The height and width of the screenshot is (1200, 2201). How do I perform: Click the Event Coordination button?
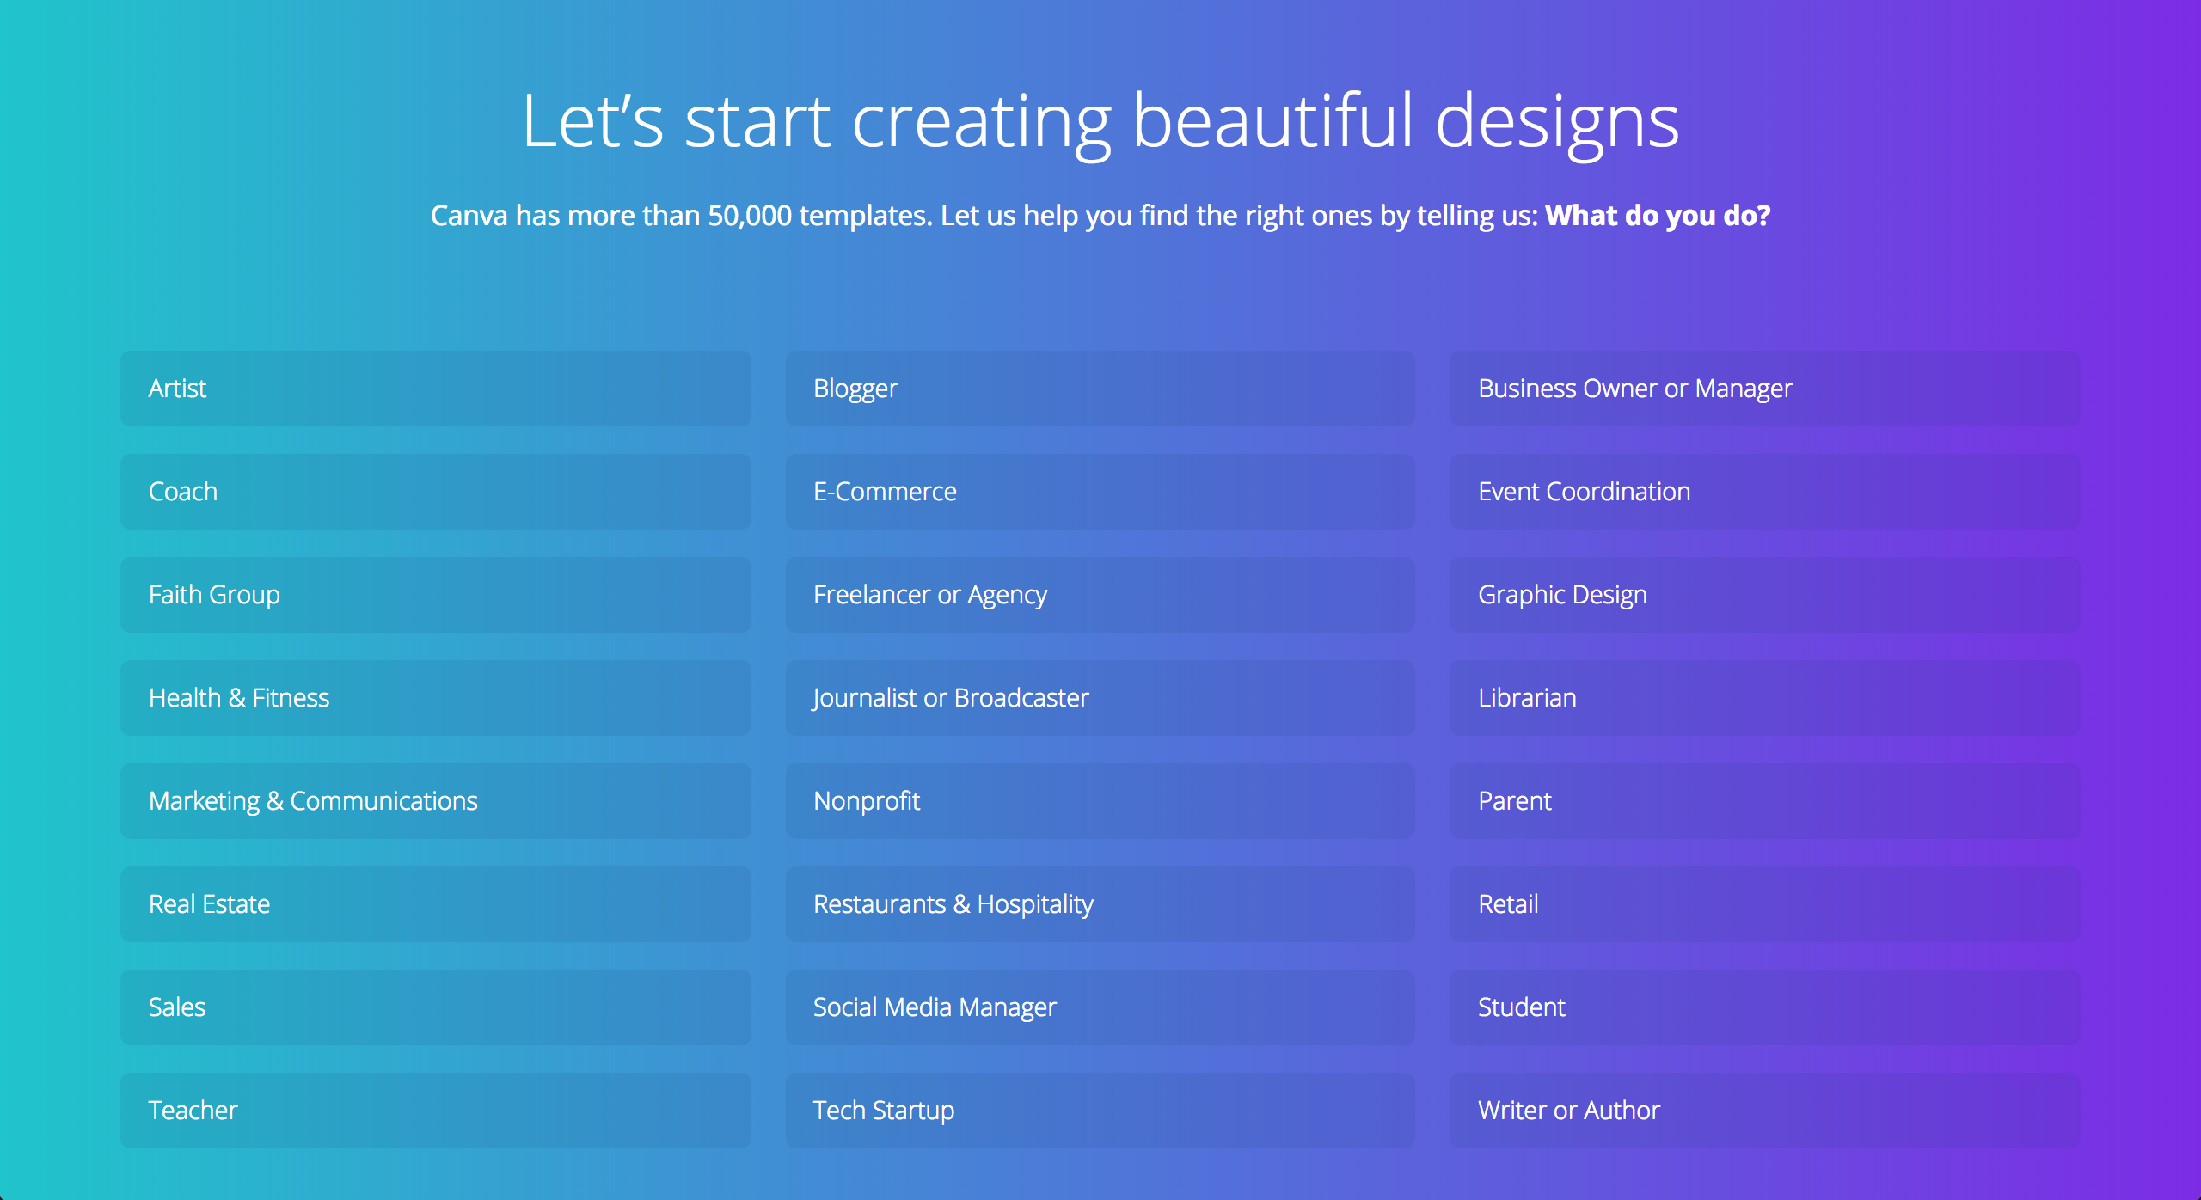pyautogui.click(x=1765, y=492)
